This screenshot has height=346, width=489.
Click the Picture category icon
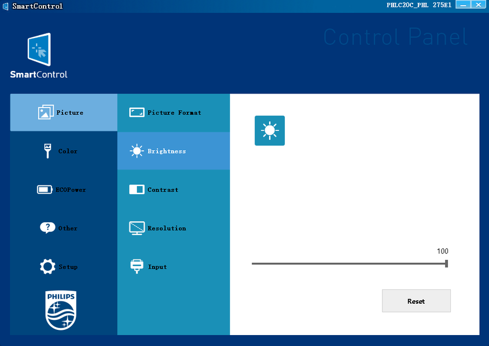46,112
